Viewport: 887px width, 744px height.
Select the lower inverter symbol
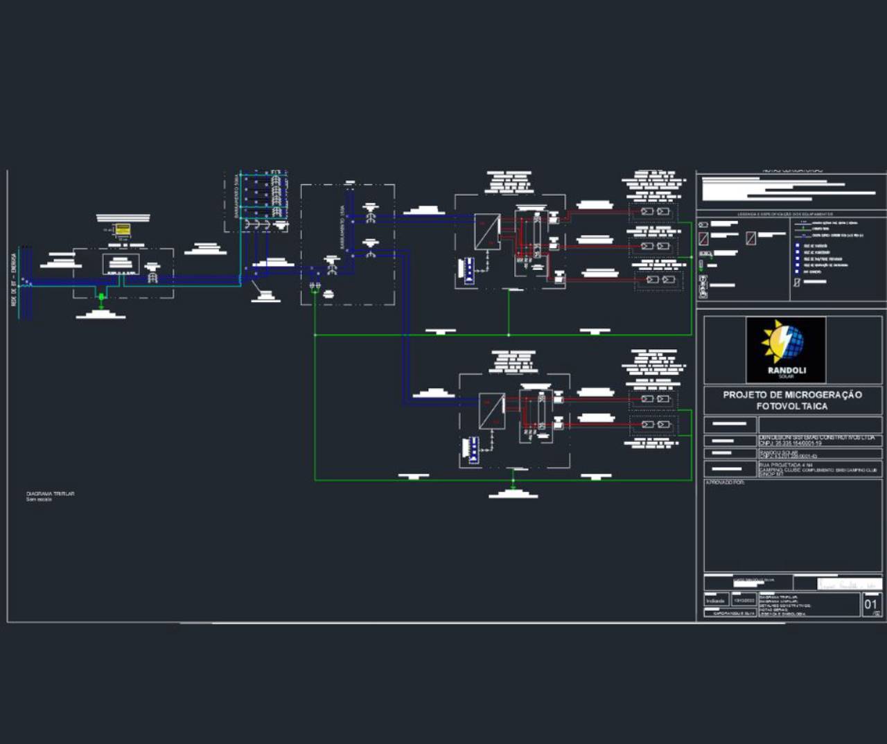(492, 411)
